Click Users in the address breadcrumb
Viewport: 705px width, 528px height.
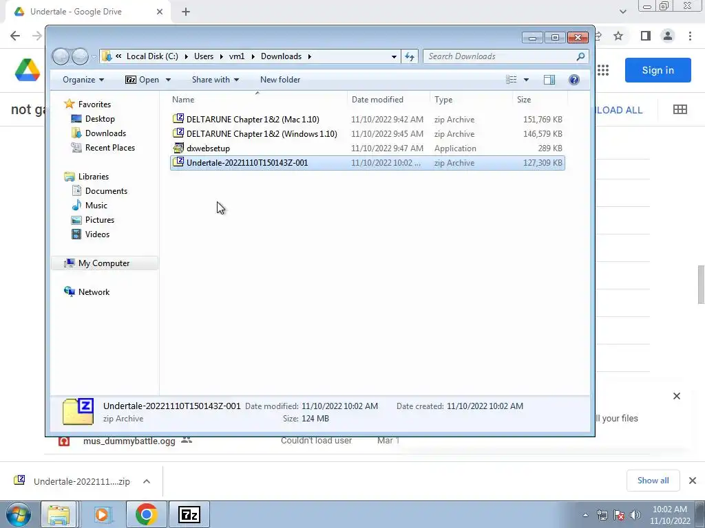click(x=204, y=56)
